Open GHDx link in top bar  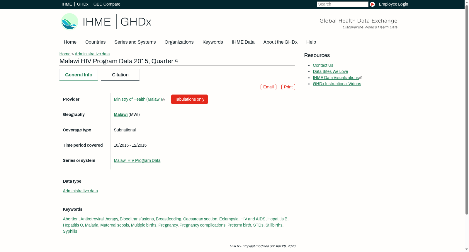pos(83,4)
